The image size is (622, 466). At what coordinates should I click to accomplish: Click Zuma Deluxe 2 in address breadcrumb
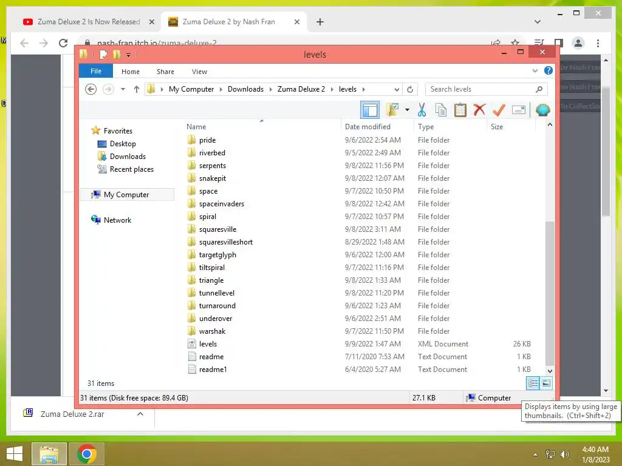click(x=301, y=89)
